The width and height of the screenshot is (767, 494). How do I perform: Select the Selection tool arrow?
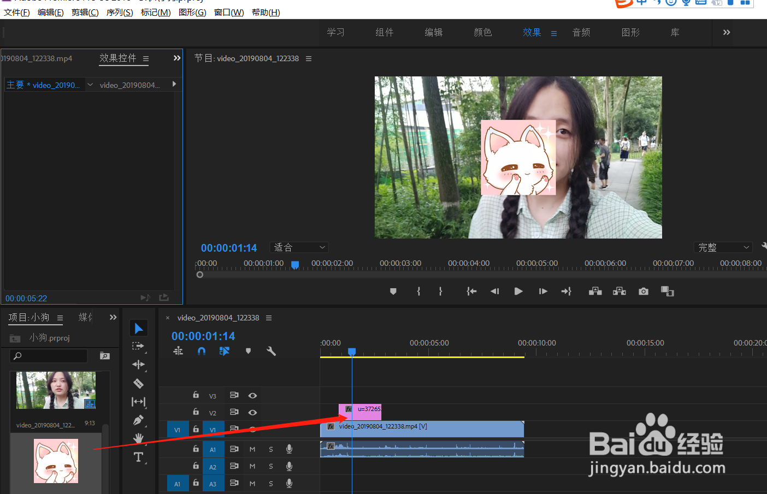(x=139, y=328)
